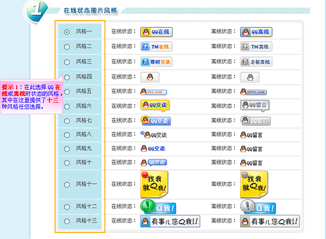The image size is (326, 239).
Task: Select 风格十一 sticky note style
Action: click(x=67, y=184)
